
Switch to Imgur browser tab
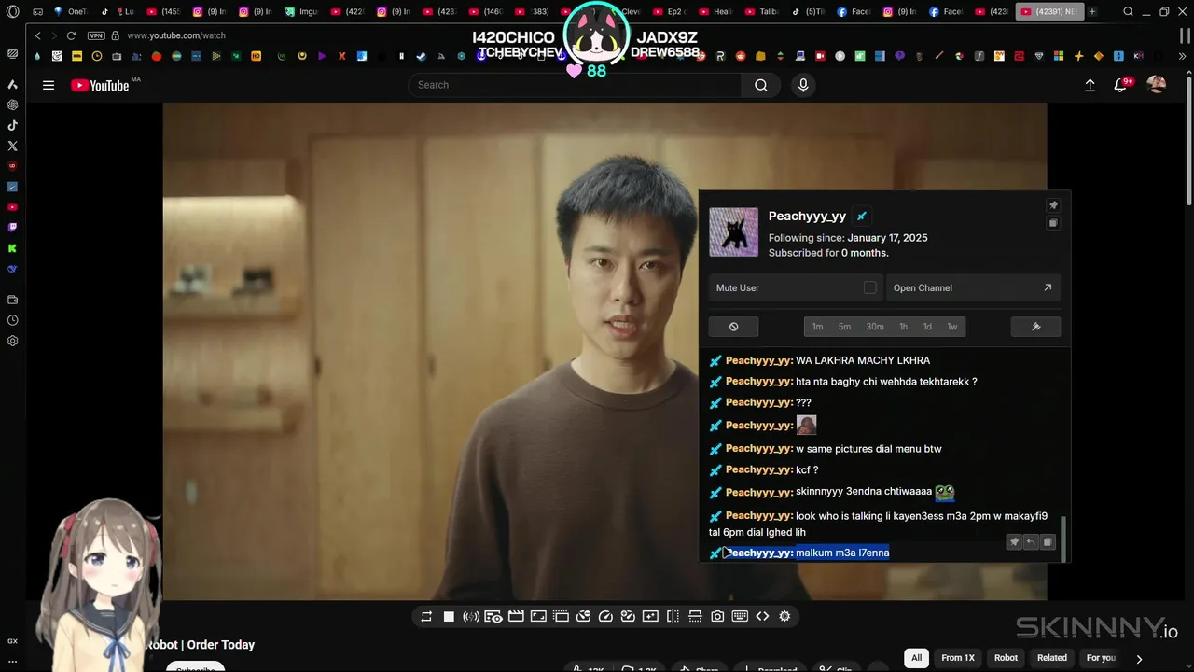coord(302,11)
